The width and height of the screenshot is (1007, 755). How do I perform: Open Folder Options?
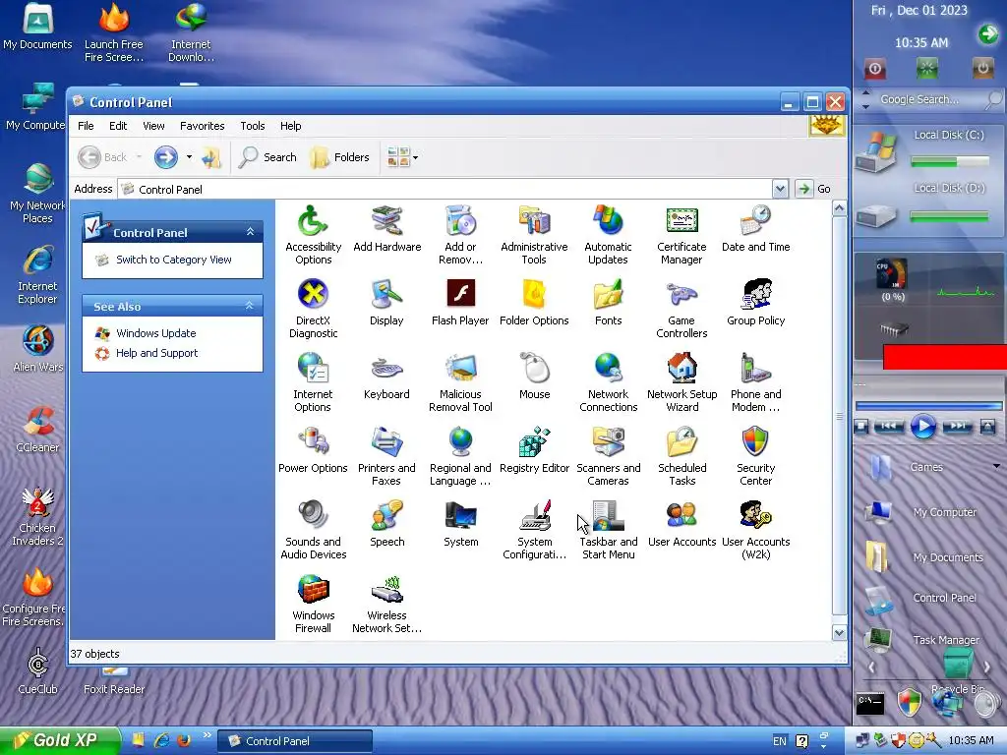pyautogui.click(x=534, y=303)
